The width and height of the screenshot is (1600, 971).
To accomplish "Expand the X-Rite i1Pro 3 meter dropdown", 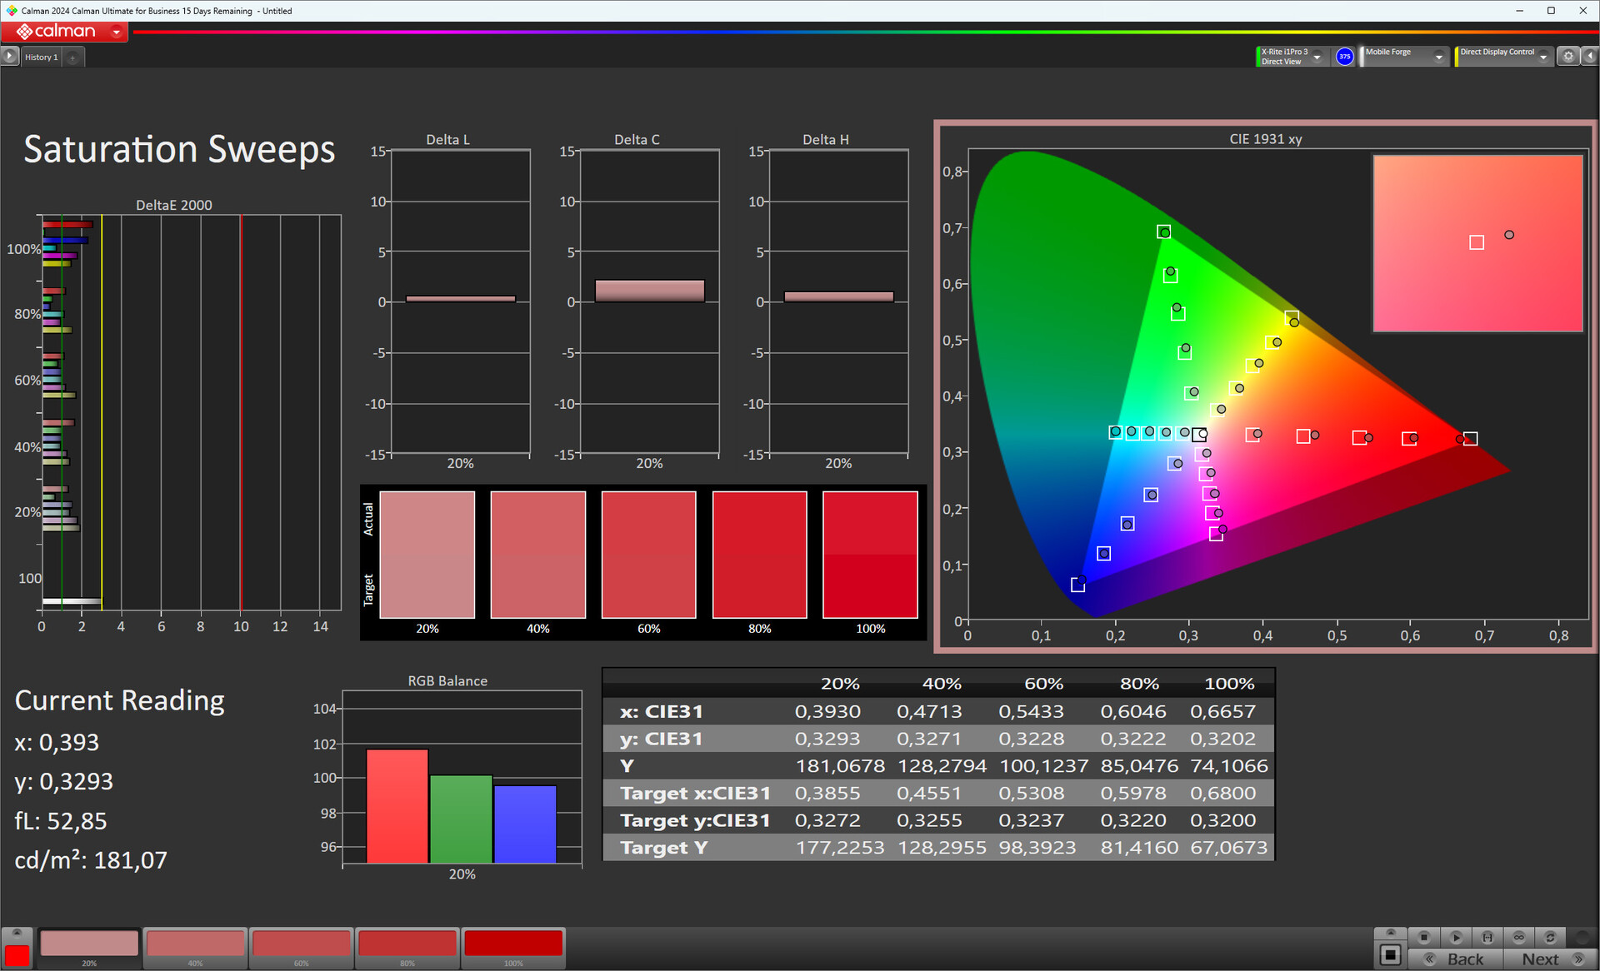I will pyautogui.click(x=1317, y=57).
